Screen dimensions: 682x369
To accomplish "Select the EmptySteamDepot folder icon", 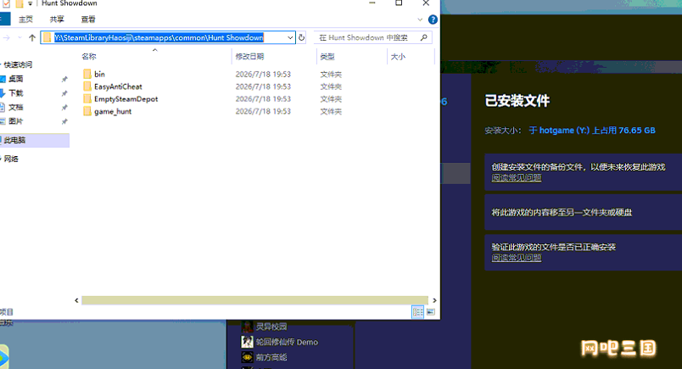I will coord(87,98).
